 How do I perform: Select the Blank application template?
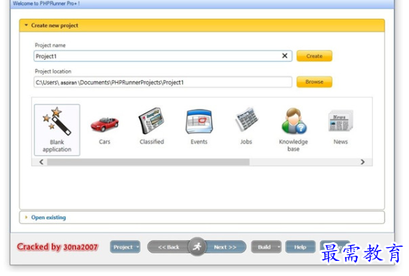57,130
